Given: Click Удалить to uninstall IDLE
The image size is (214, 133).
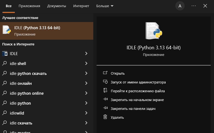Looking at the screenshot, I should point(117,117).
